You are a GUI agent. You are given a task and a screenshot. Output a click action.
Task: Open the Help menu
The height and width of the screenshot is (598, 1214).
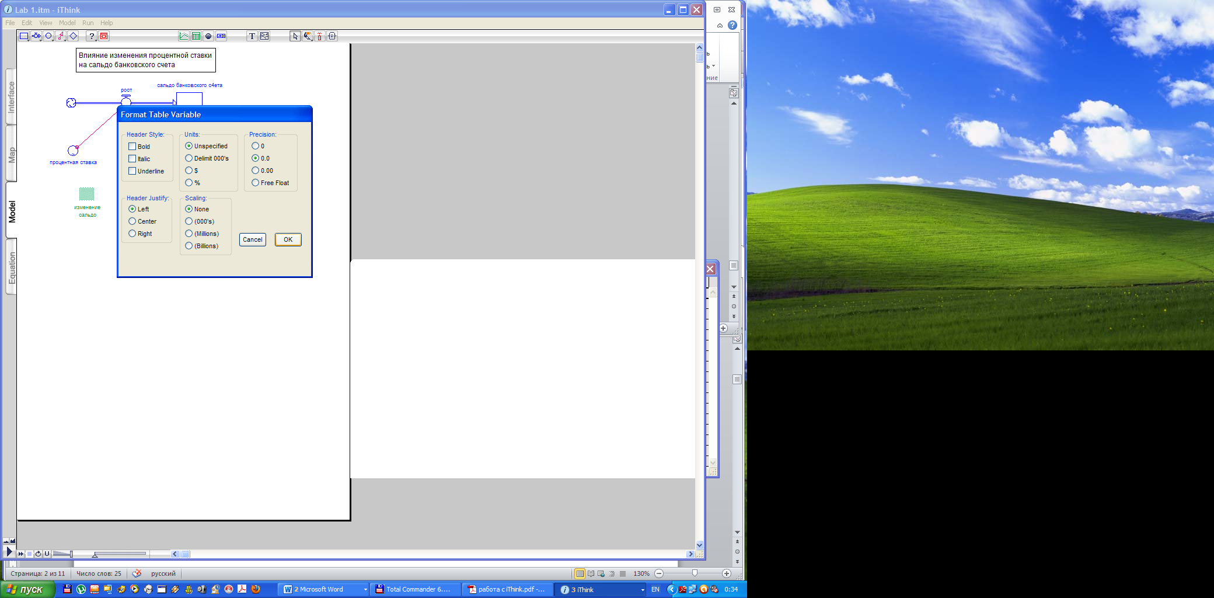pos(106,23)
